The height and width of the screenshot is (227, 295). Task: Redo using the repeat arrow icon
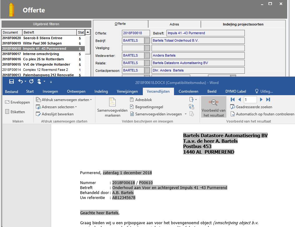click(x=31, y=81)
